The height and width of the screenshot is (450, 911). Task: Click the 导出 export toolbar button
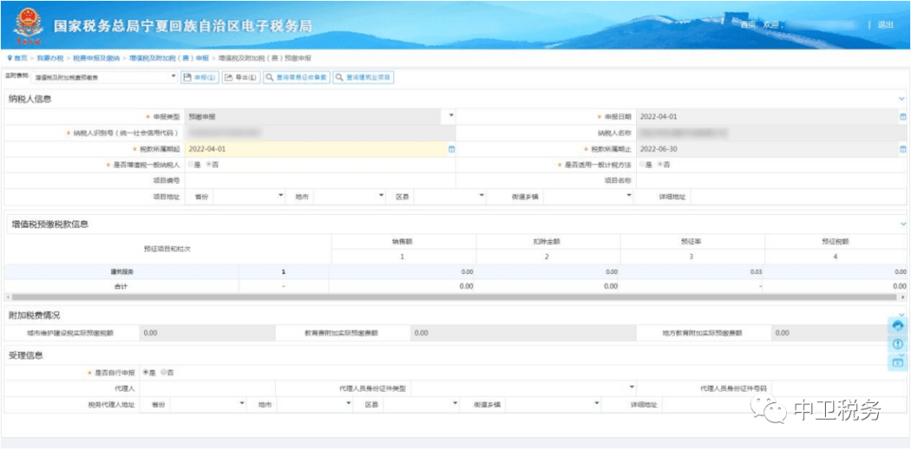240,78
